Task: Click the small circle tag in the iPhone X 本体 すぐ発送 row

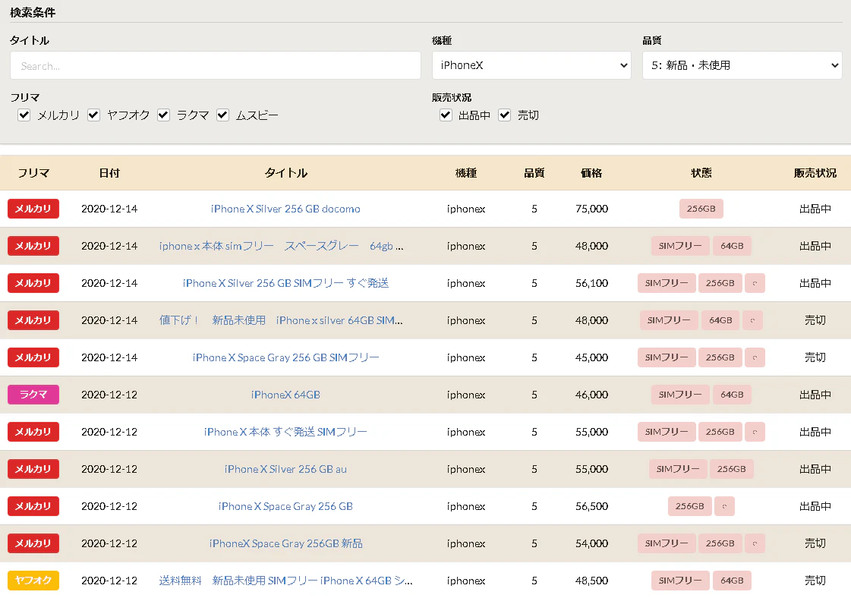Action: (x=755, y=432)
